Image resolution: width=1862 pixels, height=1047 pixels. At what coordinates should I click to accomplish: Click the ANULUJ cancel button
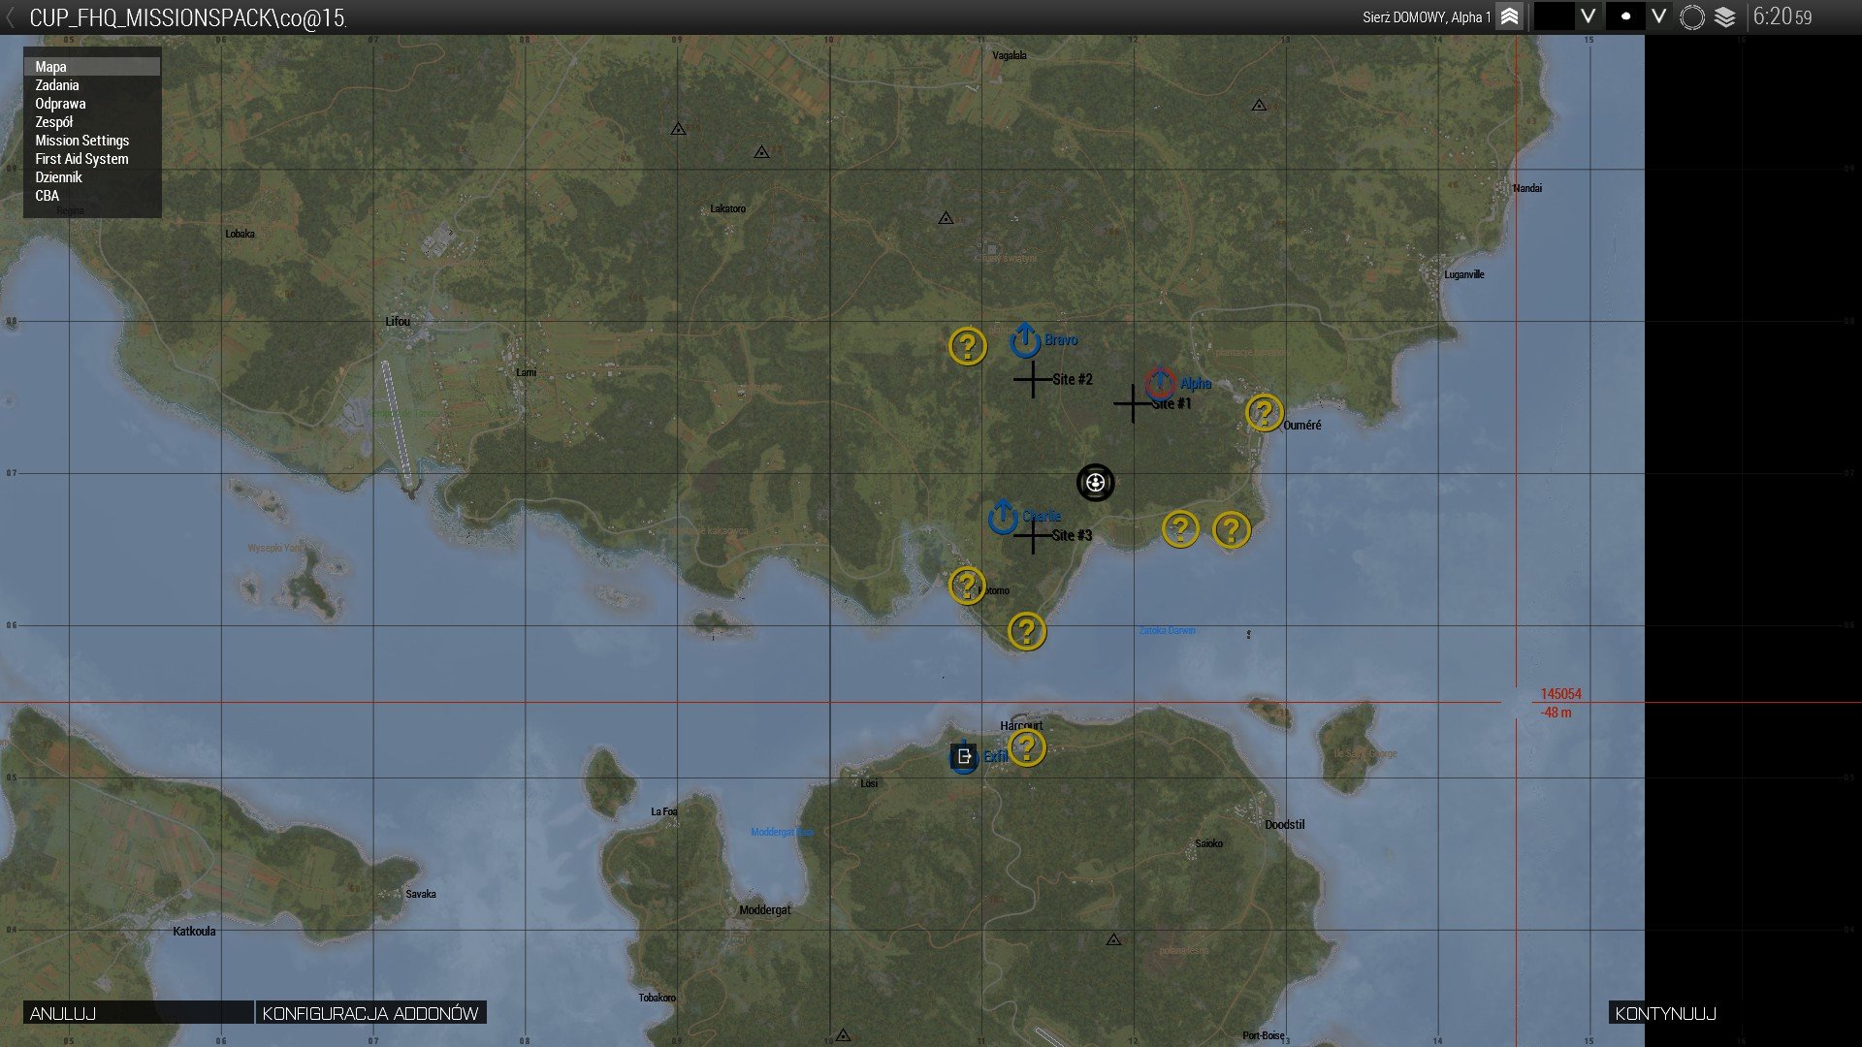pyautogui.click(x=137, y=1013)
